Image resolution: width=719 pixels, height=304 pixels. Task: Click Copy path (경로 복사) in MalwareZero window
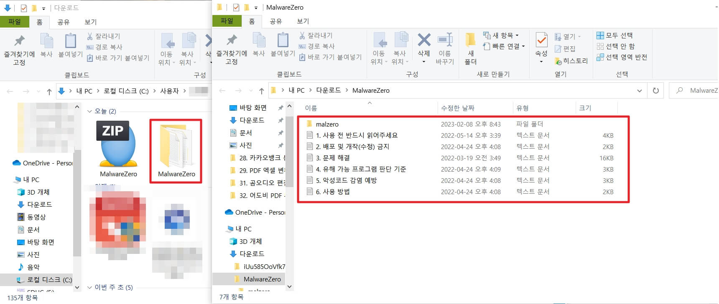[316, 46]
